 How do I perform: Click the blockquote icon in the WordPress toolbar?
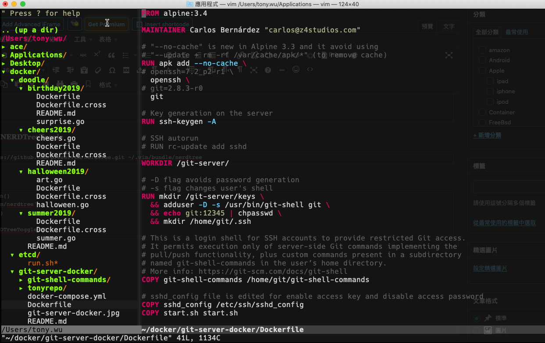[x=111, y=55]
